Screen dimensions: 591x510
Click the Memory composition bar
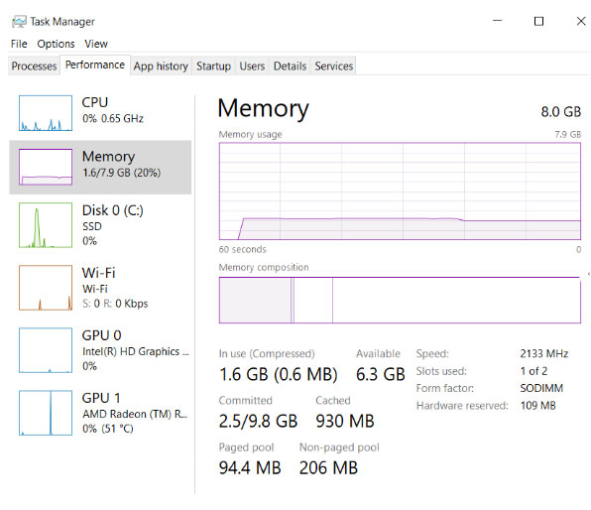point(400,301)
